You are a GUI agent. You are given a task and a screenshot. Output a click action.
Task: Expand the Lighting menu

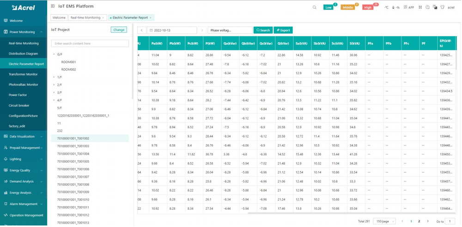[x=42, y=159]
